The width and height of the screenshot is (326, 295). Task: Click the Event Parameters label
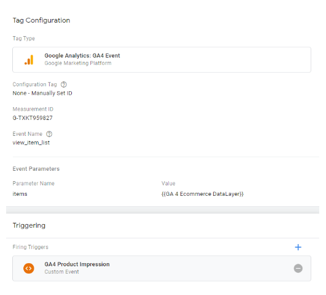point(36,169)
